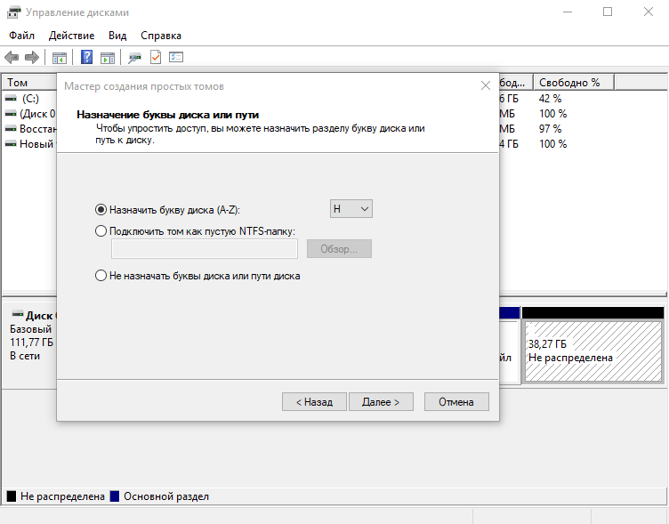The width and height of the screenshot is (669, 524).
Task: Click the NTFS folder path input field
Action: point(205,249)
